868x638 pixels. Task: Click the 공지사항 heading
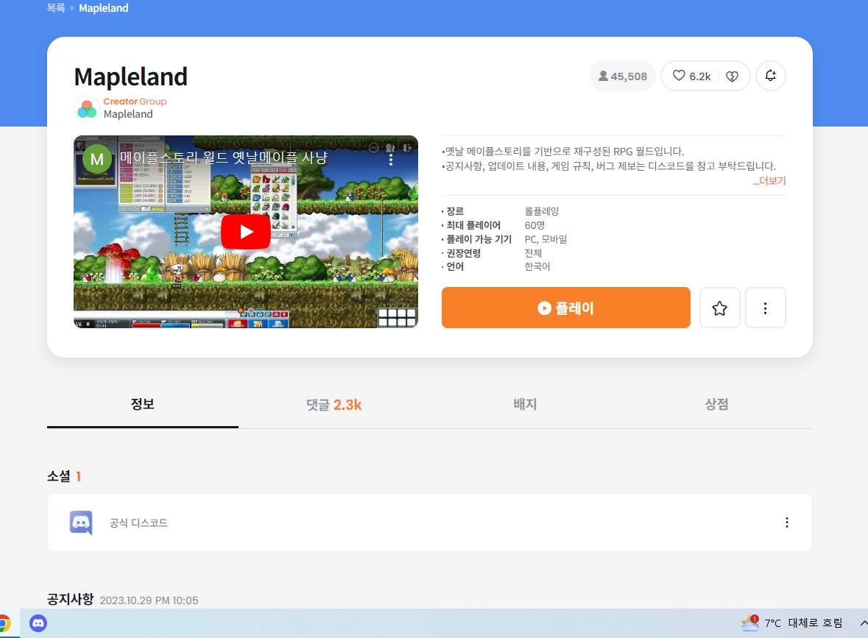click(70, 599)
